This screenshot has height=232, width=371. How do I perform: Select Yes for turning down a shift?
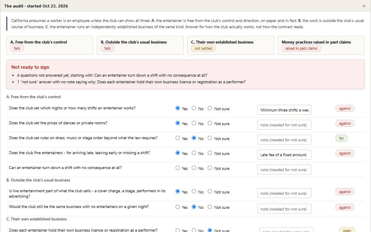click(x=178, y=168)
